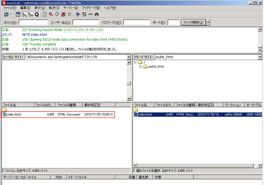
Task: Sort local list by 最終修正日 column
Action: pyautogui.click(x=99, y=105)
